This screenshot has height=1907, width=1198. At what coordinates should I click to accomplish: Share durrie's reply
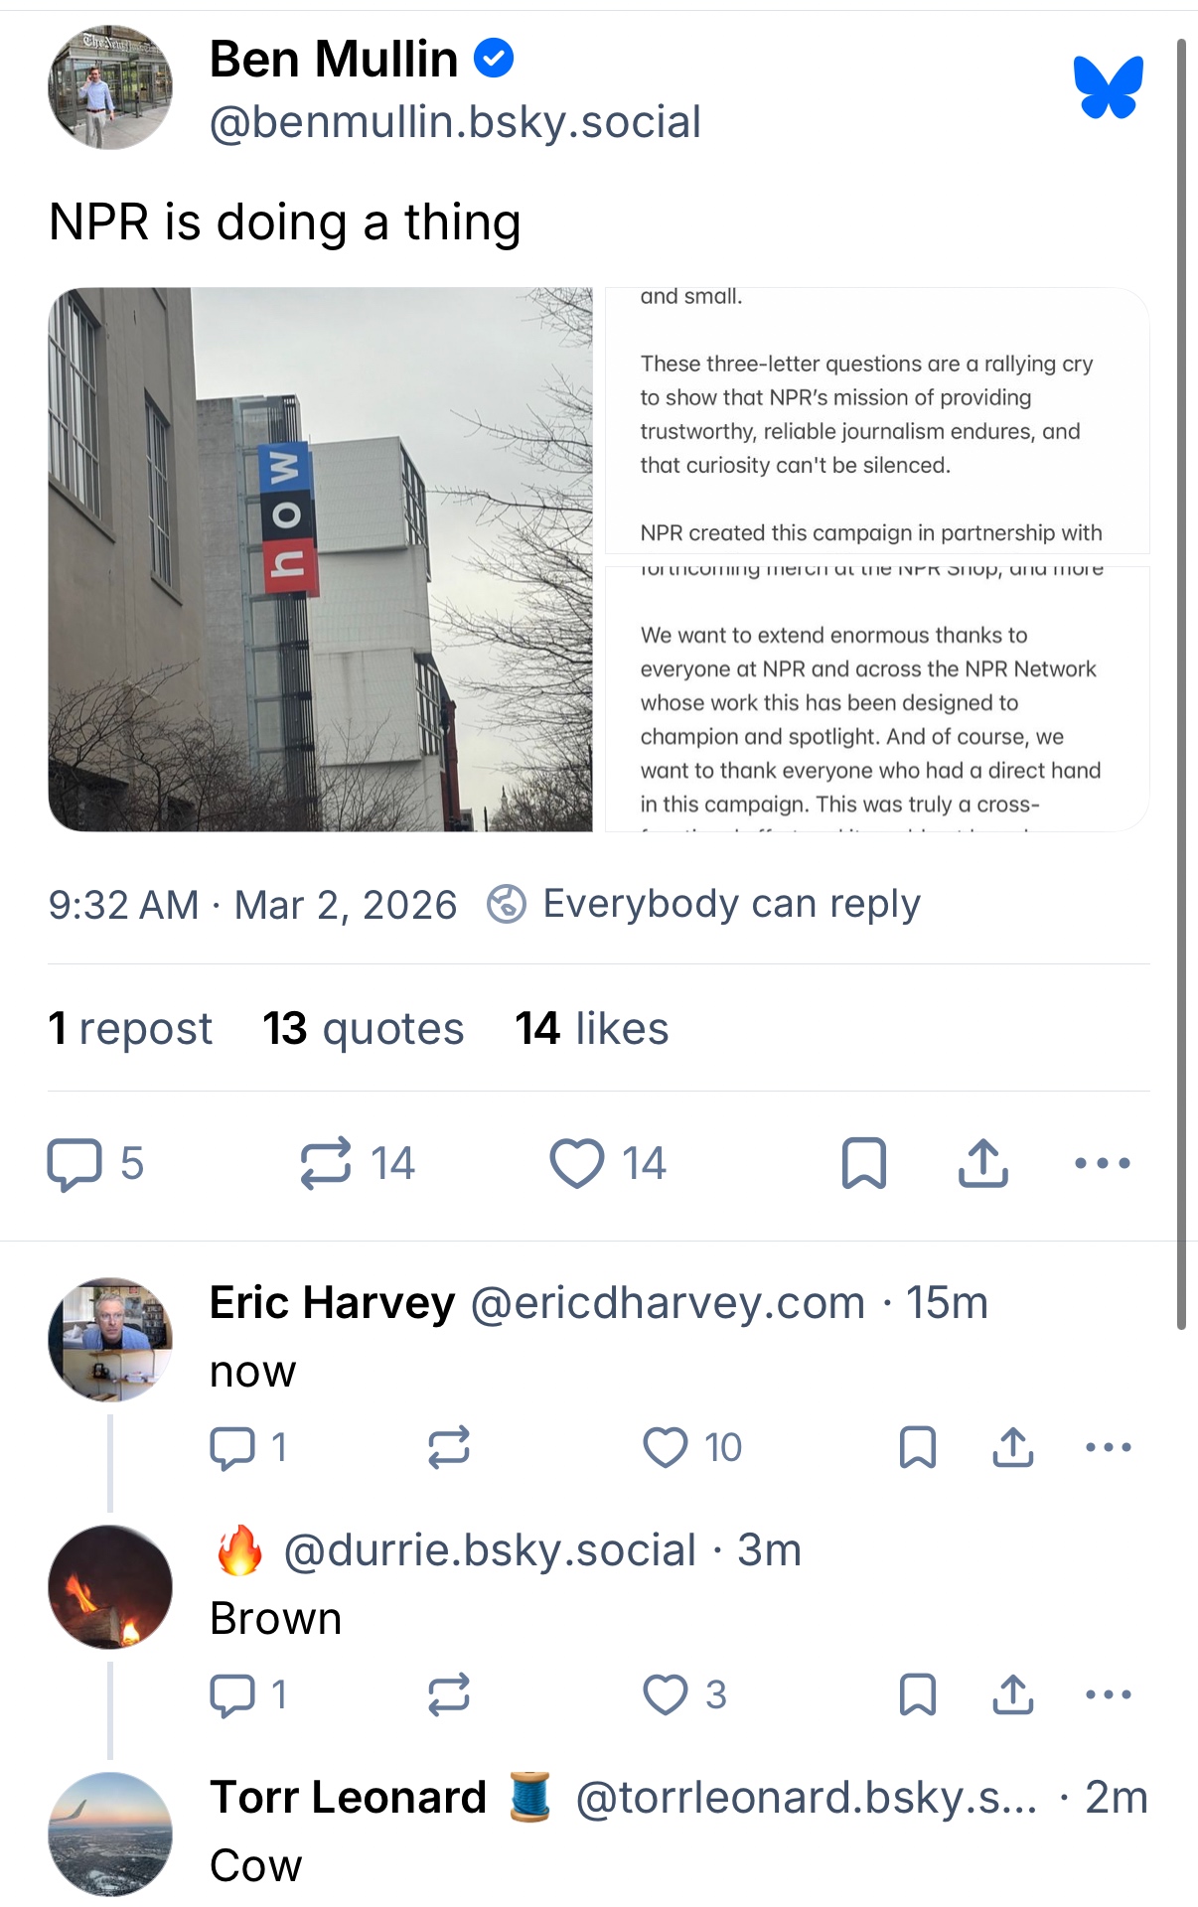[x=1013, y=1694]
